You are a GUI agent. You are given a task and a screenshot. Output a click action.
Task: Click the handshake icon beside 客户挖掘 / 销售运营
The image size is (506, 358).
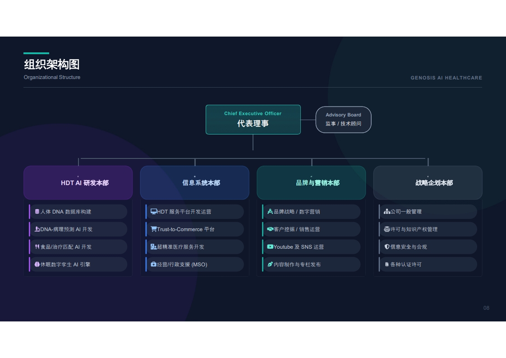coord(270,229)
